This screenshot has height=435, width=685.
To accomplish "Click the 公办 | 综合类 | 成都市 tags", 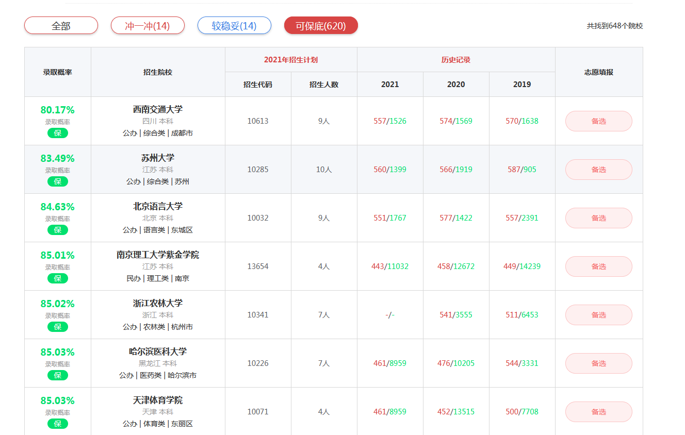I will (158, 133).
